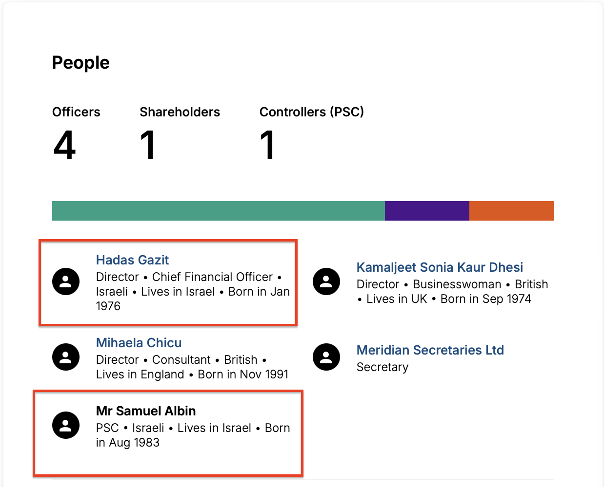Click the person icon next to Kamaljeet Sonia Kaur Dhesi

click(x=326, y=281)
